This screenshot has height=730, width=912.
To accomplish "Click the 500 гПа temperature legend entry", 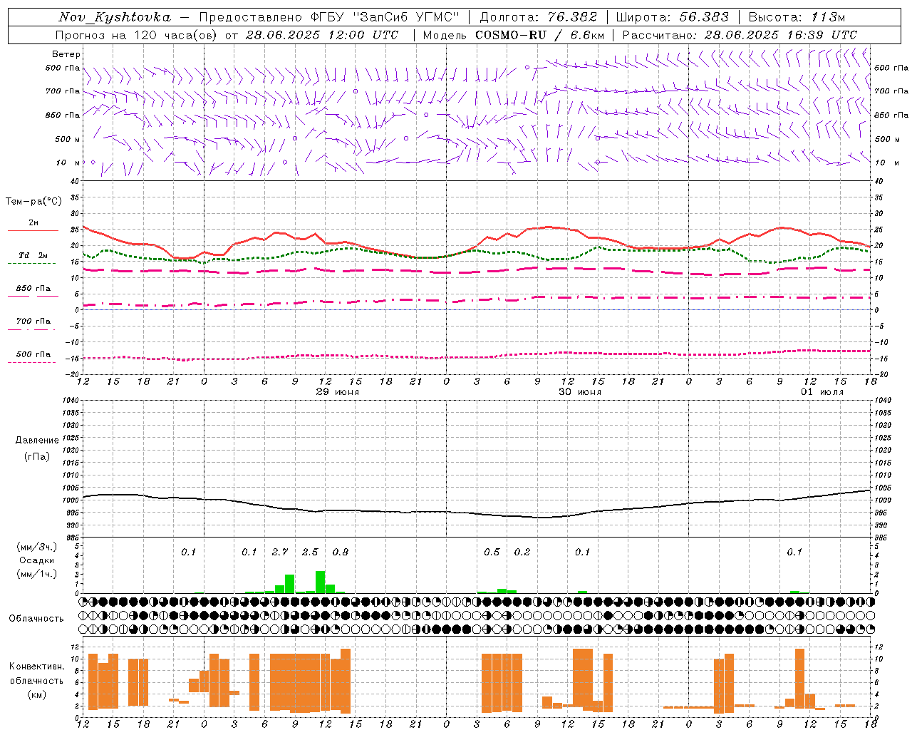I will click(x=33, y=356).
